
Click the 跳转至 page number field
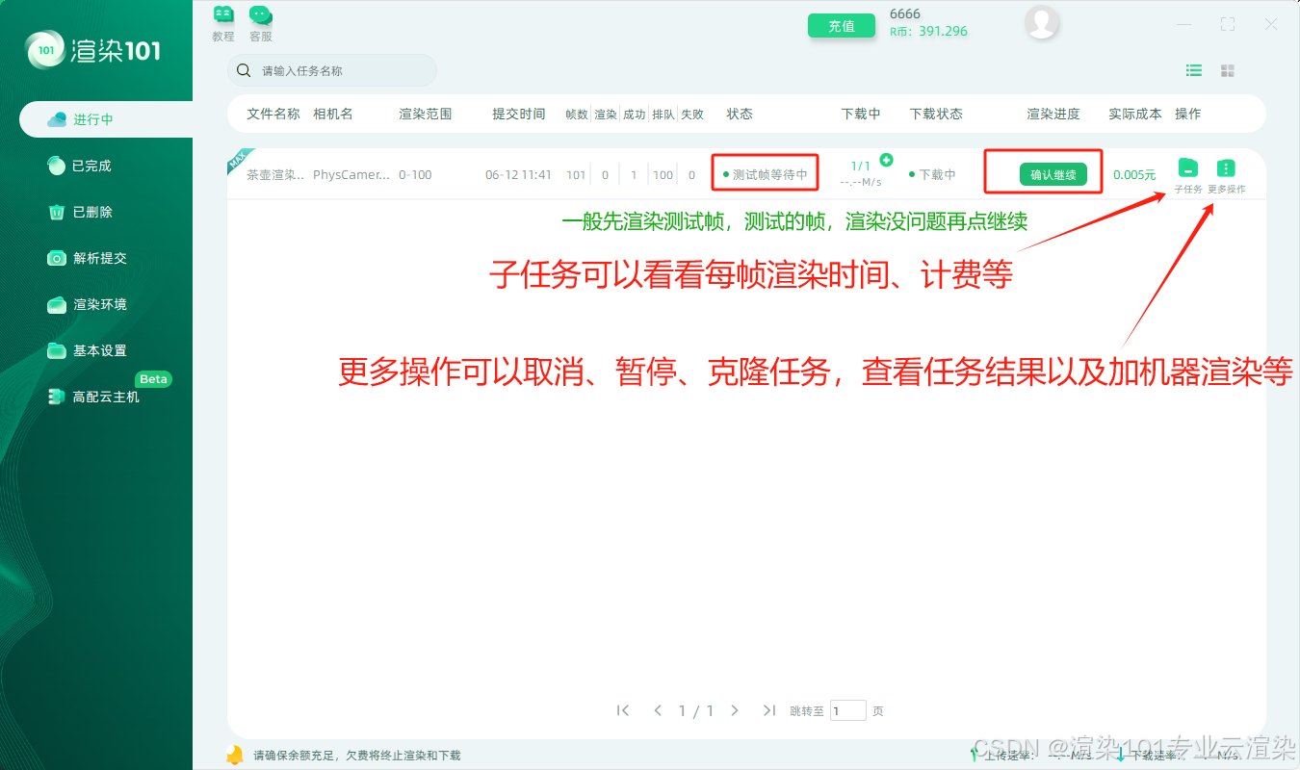click(x=848, y=710)
